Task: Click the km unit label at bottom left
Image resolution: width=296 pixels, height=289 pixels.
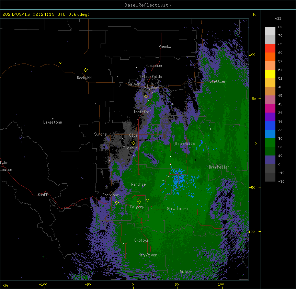Action: [x=5, y=285]
